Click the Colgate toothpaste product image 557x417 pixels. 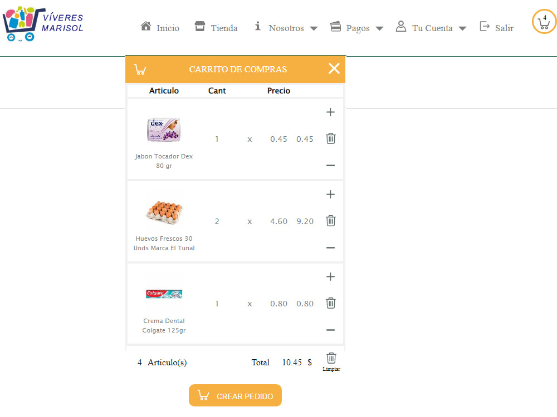pos(164,294)
